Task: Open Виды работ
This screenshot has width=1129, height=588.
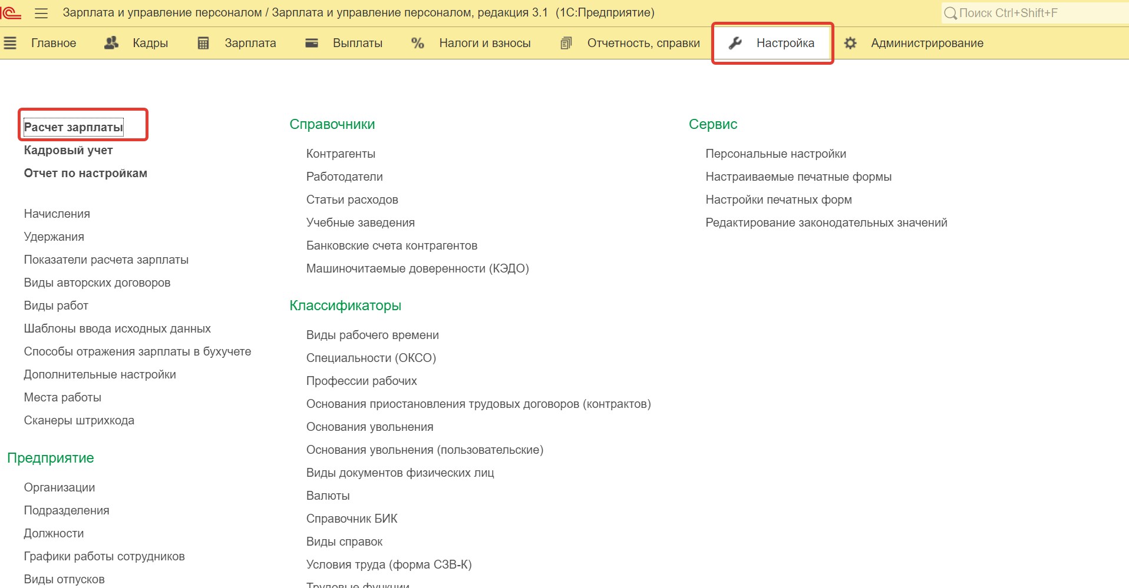Action: point(56,305)
